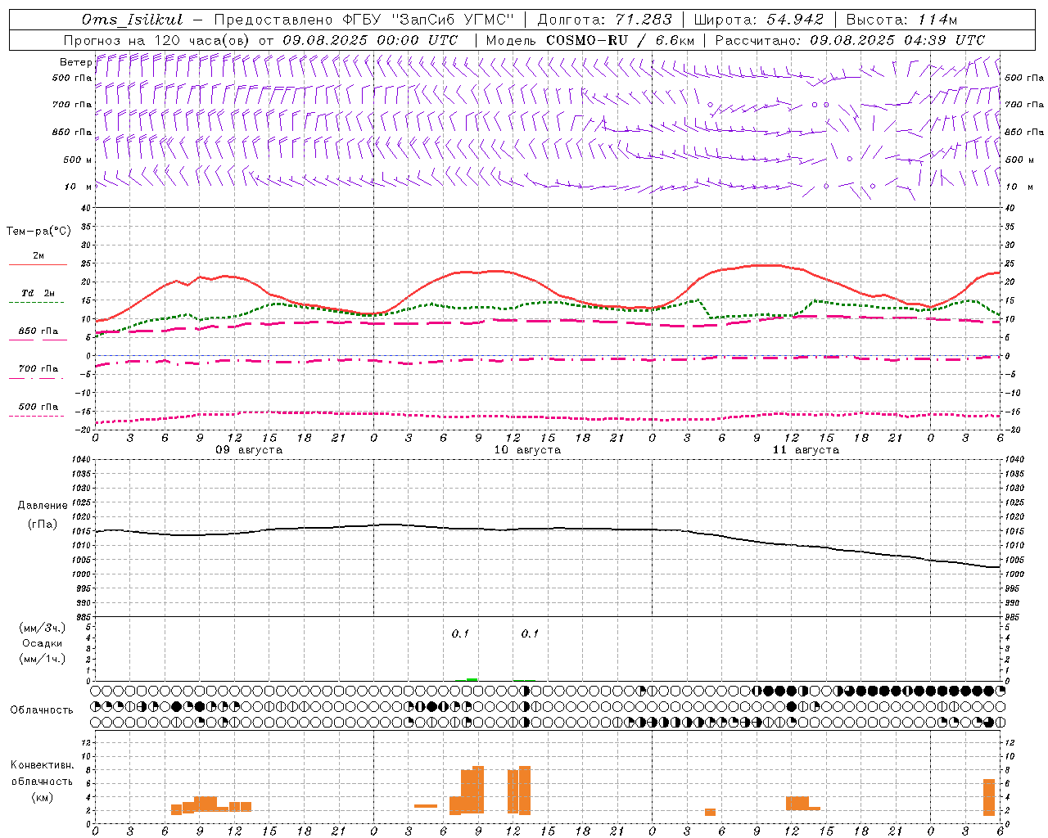Click the red "2м" temperature legend entry
This screenshot has height=838, width=1048.
[x=38, y=256]
